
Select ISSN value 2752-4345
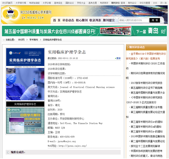point(82,78)
